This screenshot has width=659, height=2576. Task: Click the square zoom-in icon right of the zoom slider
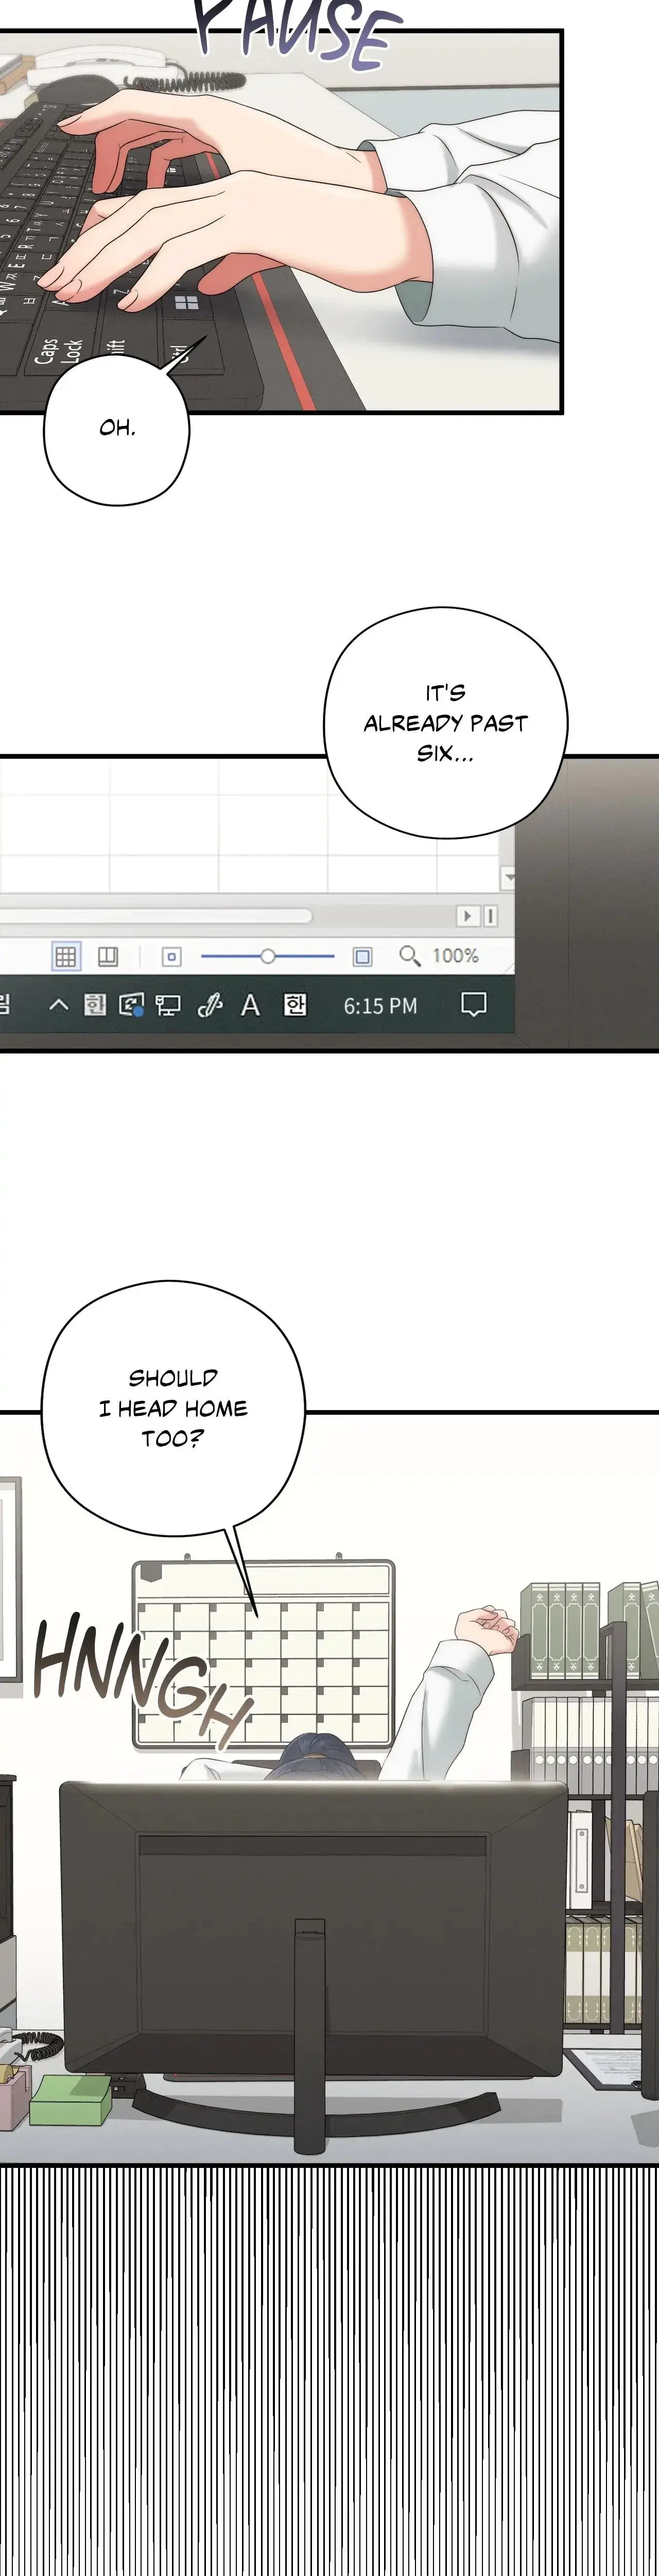[x=362, y=957]
